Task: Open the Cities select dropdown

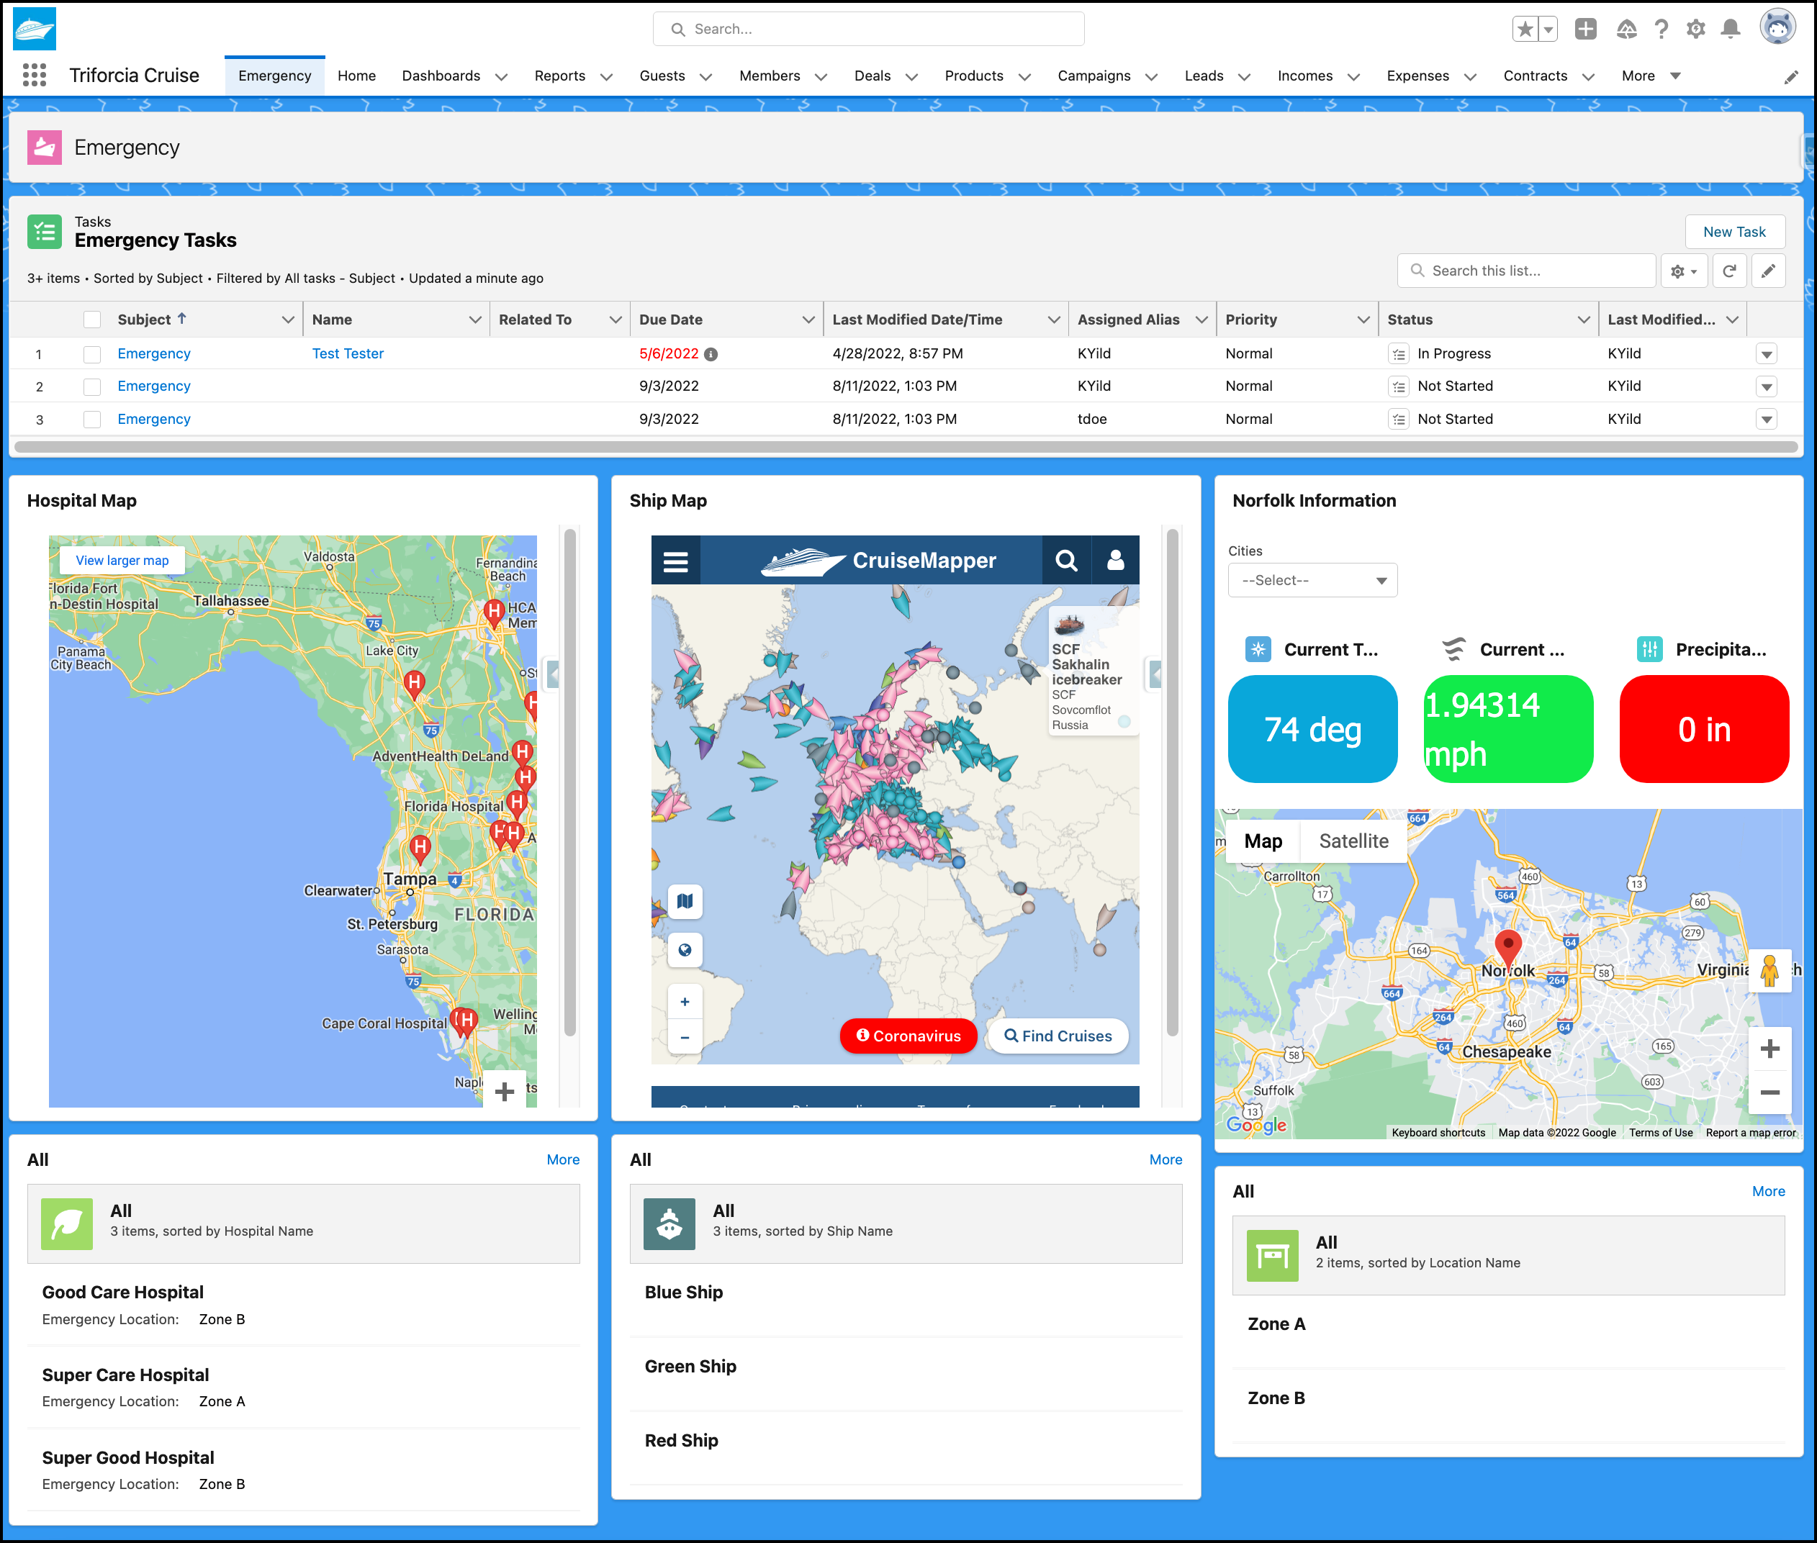Action: tap(1312, 581)
